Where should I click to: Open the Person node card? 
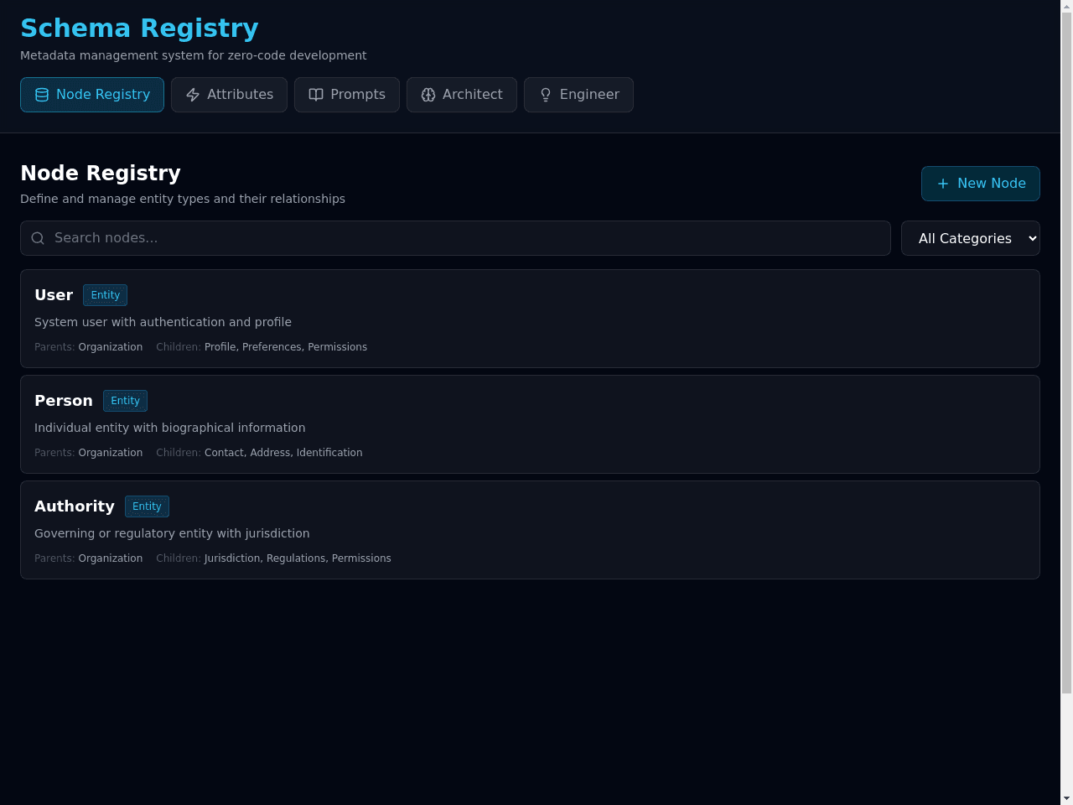pos(530,424)
